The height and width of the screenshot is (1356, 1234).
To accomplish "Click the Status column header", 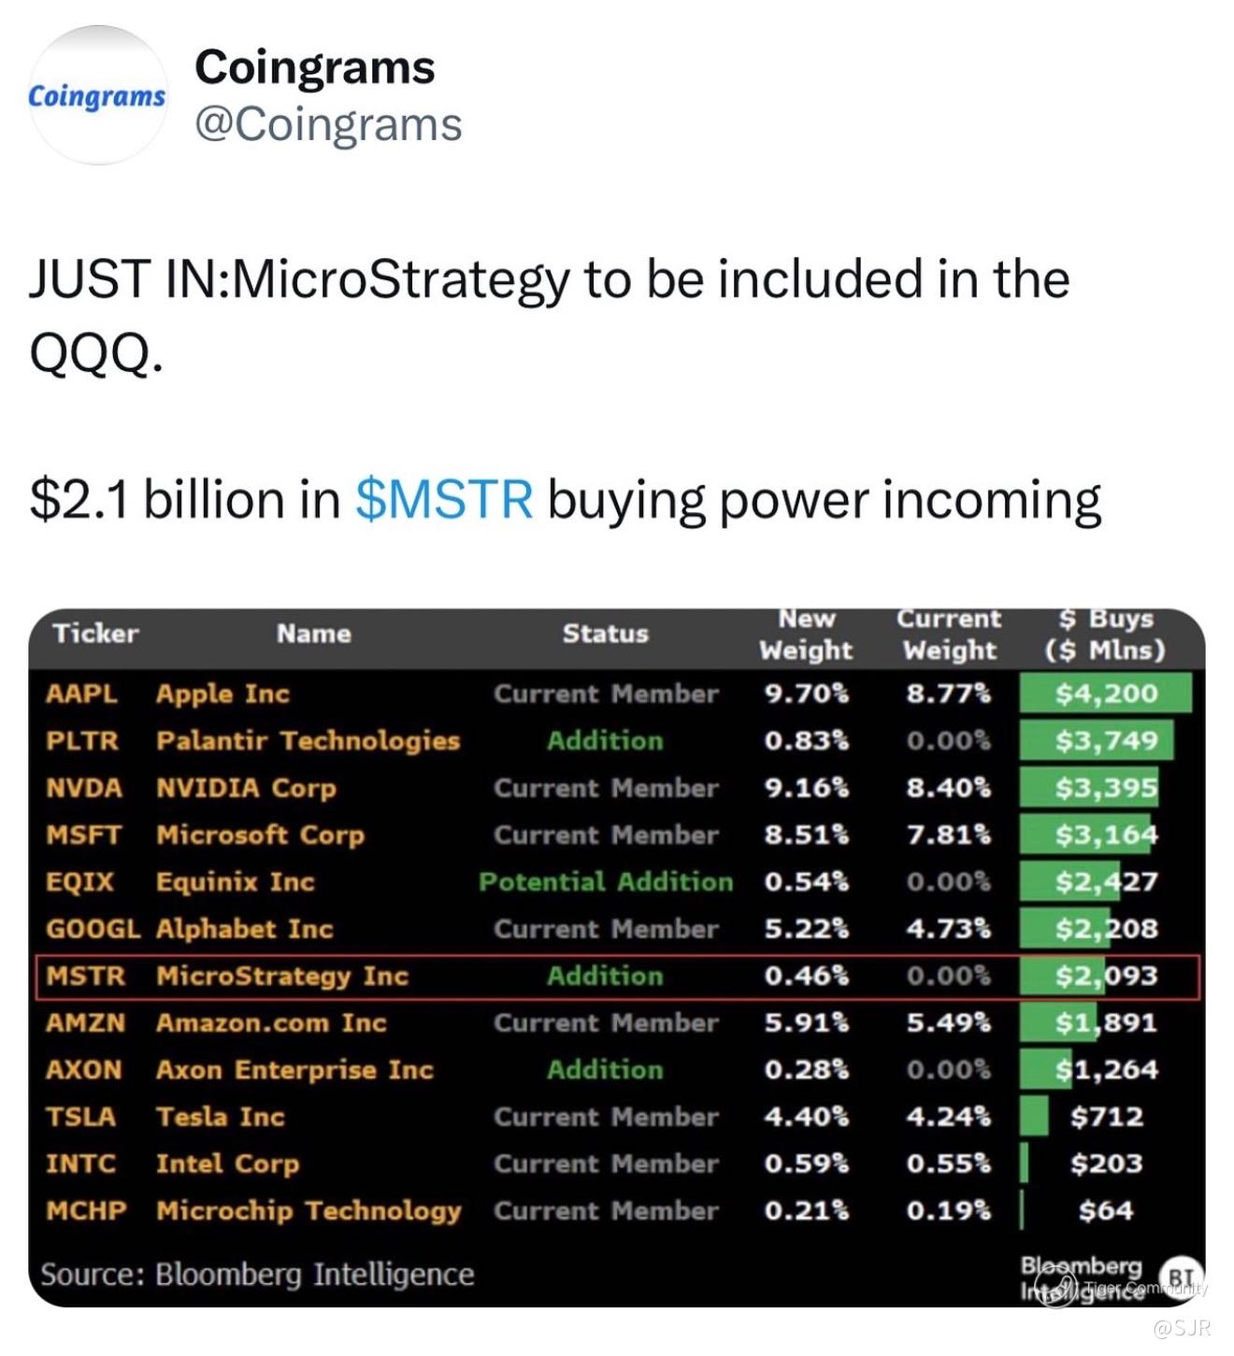I will click(x=605, y=634).
